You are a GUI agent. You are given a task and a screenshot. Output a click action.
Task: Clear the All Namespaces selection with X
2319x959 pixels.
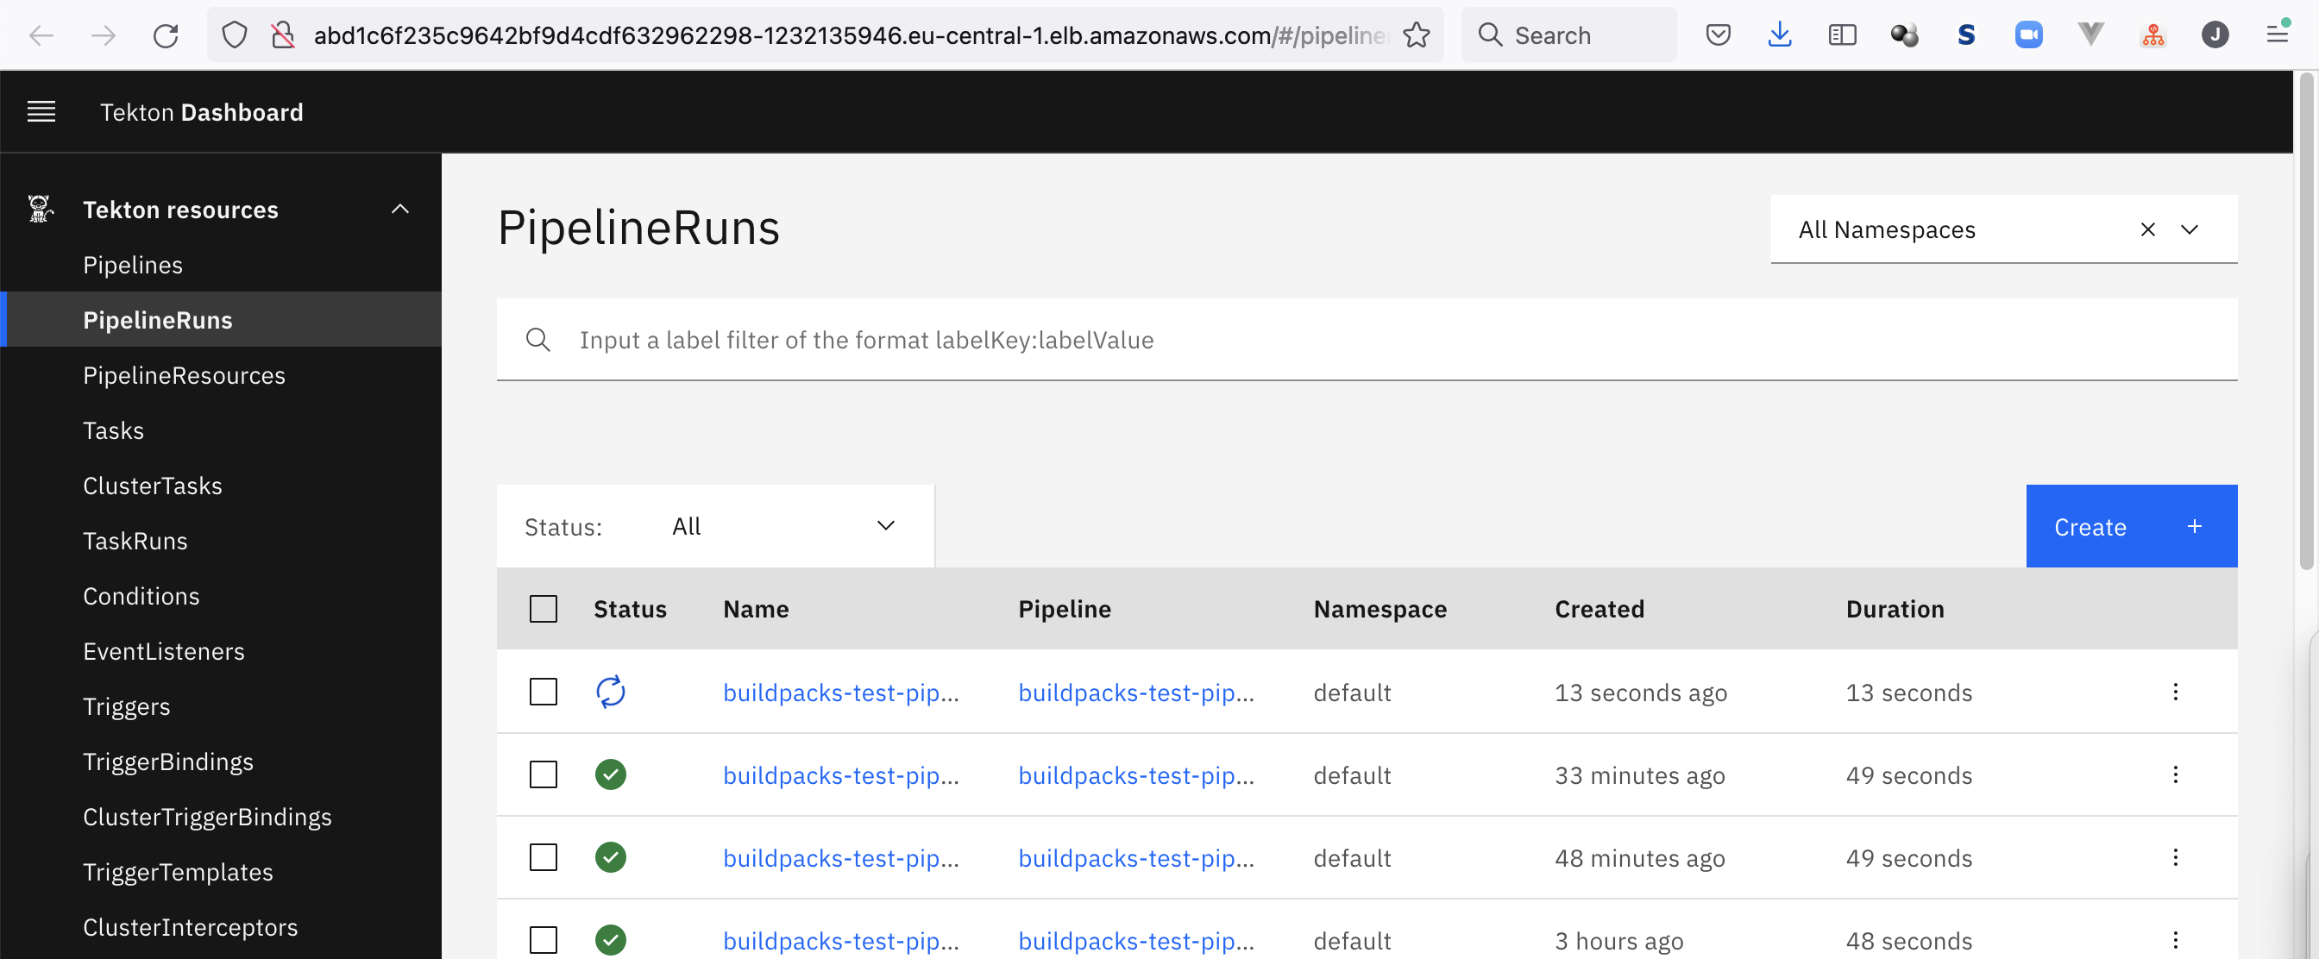(x=2147, y=229)
